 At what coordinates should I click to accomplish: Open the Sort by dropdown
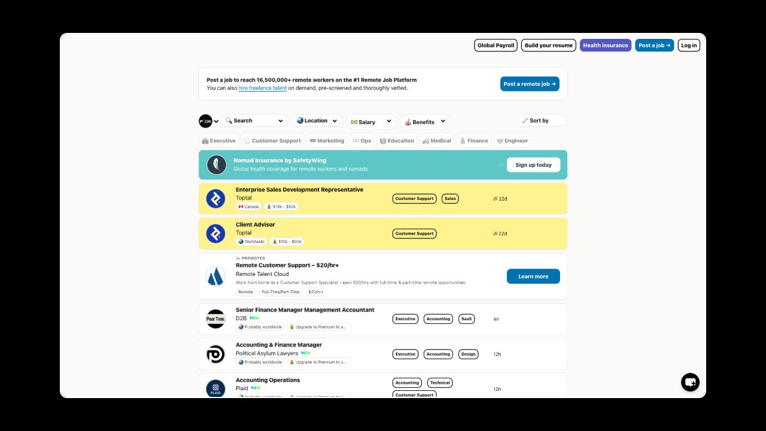tap(542, 121)
